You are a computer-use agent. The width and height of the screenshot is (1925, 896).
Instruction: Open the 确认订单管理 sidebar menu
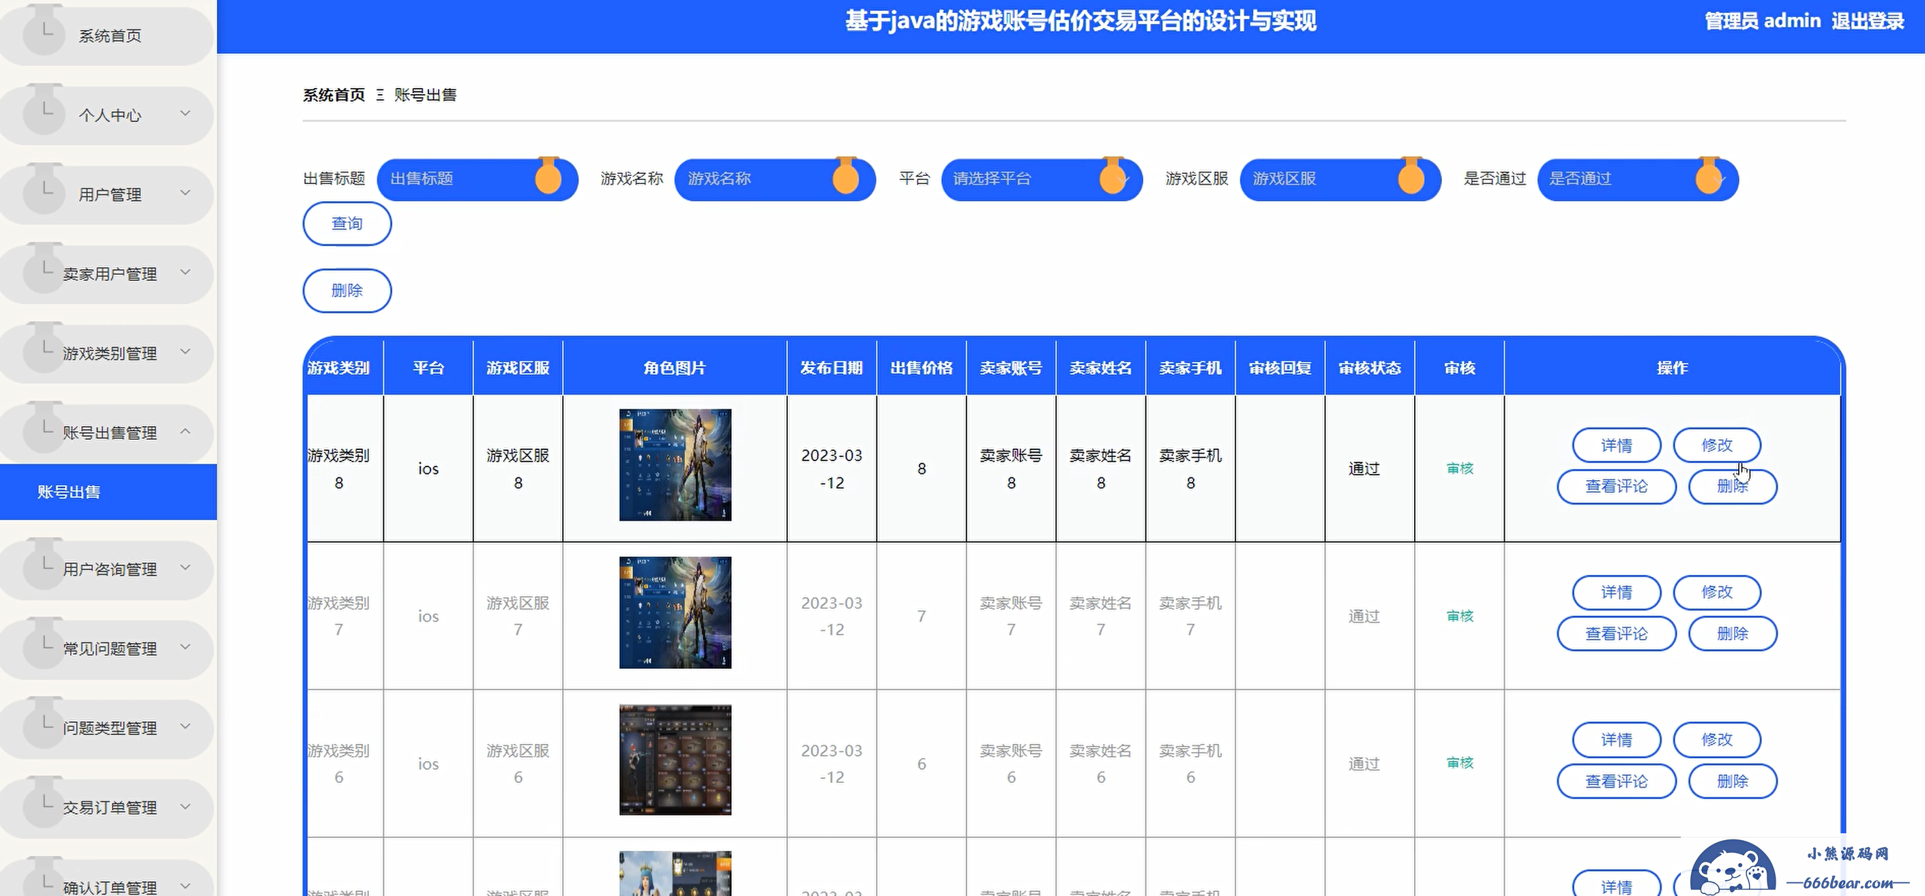pos(107,878)
